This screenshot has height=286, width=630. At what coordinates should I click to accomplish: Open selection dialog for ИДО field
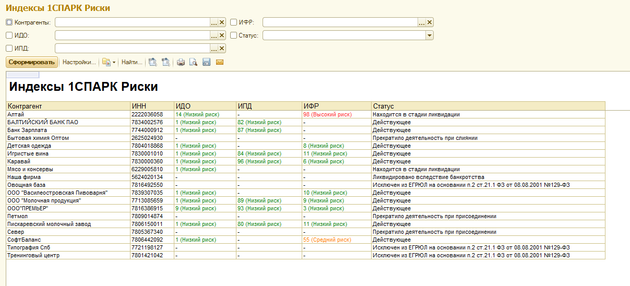click(x=213, y=35)
